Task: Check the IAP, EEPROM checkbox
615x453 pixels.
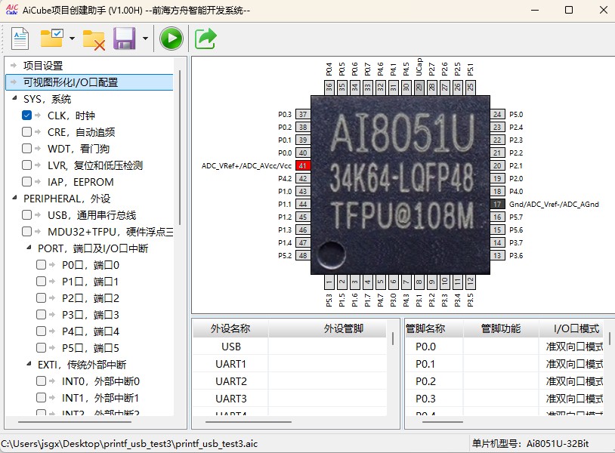Action: tap(26, 181)
